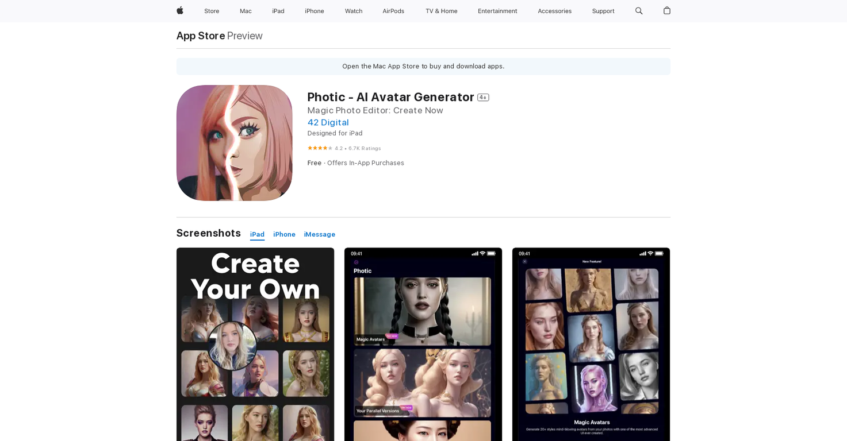The height and width of the screenshot is (441, 847).
Task: Go to iPad in navigation bar
Action: (x=278, y=11)
